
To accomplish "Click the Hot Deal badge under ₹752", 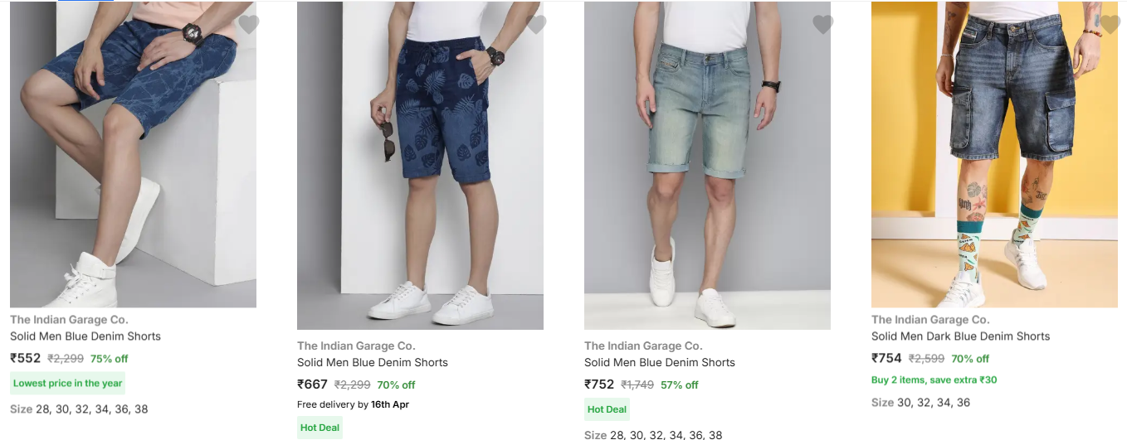I will pyautogui.click(x=607, y=409).
